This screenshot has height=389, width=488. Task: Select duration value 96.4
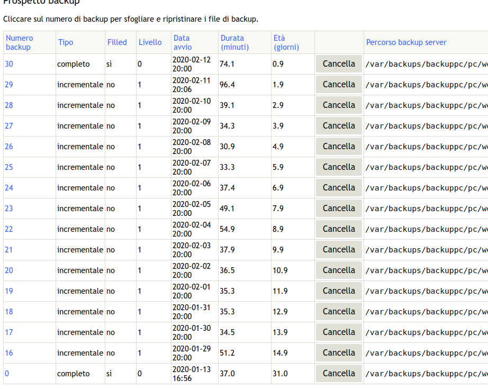click(x=227, y=85)
